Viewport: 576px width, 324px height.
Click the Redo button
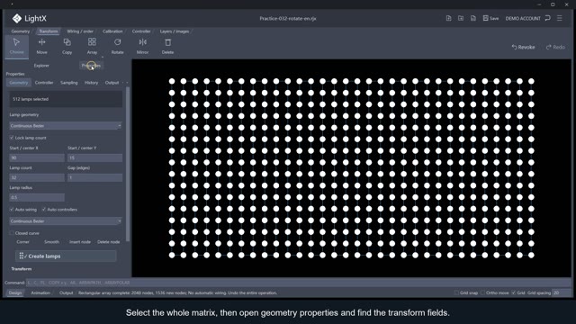[x=555, y=47]
